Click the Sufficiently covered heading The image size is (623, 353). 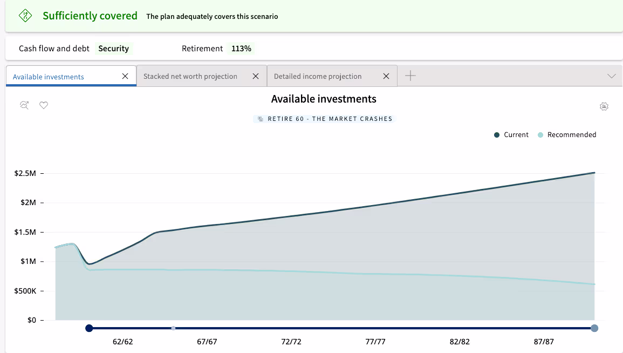pyautogui.click(x=90, y=16)
